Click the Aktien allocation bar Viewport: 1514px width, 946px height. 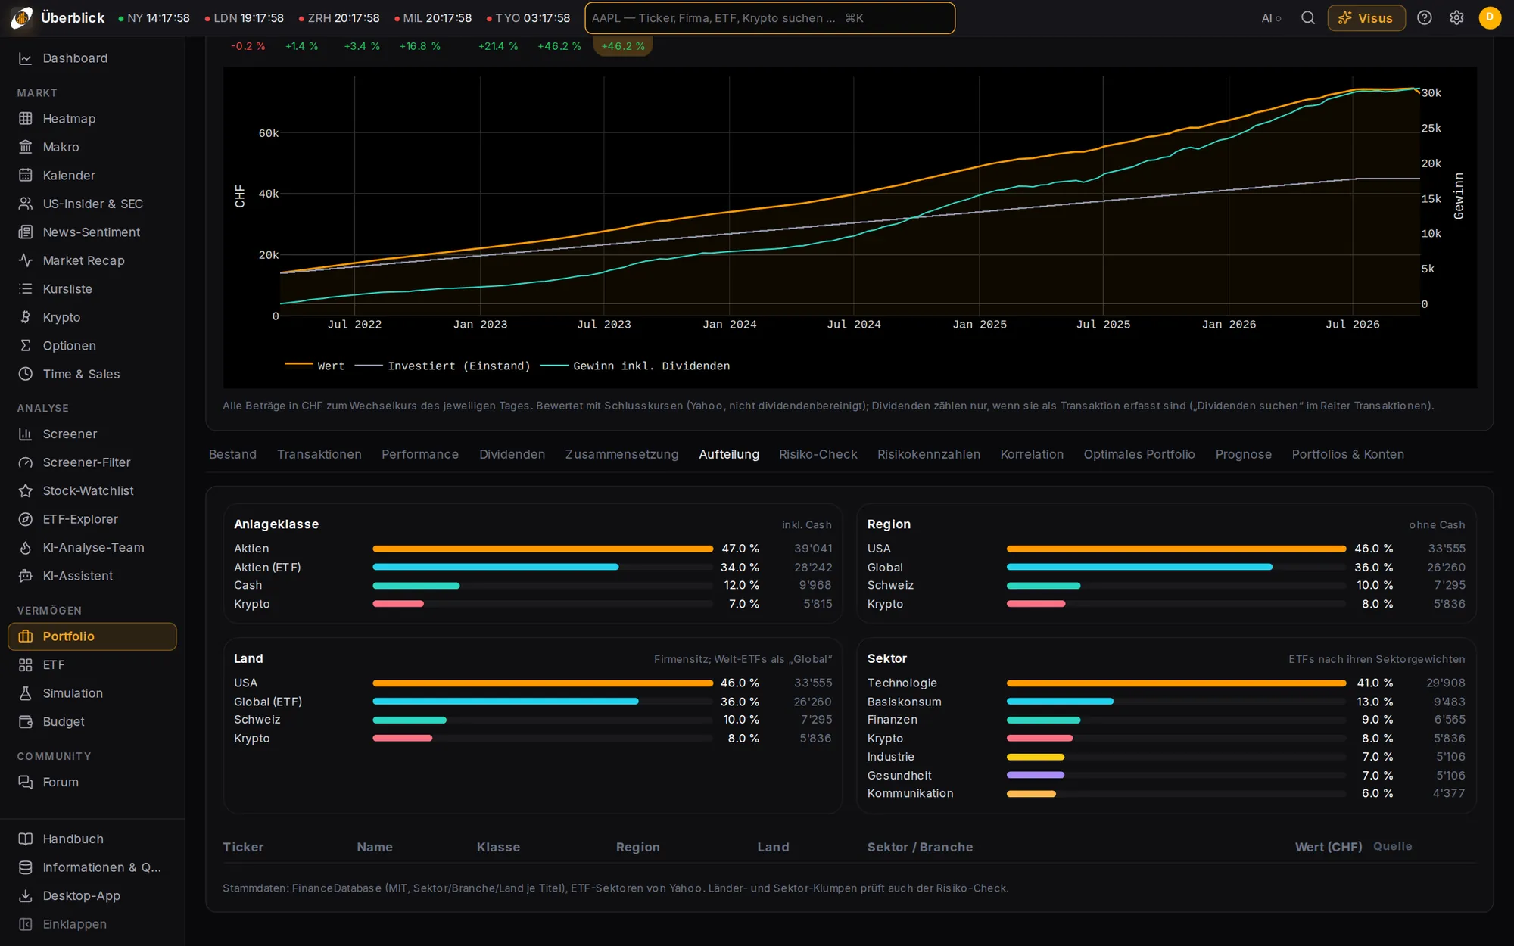point(543,549)
